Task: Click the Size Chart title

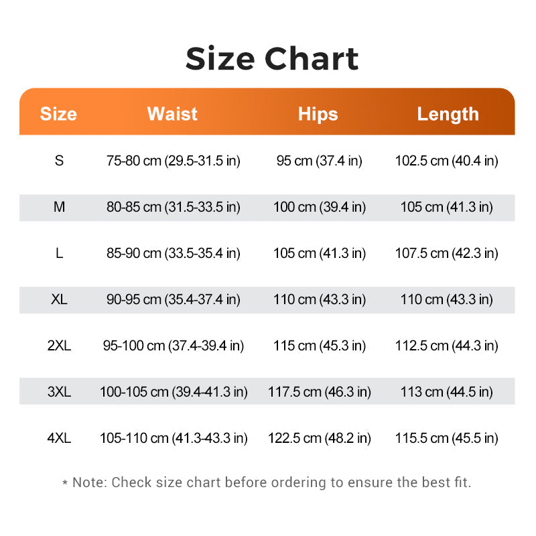Action: pyautogui.click(x=272, y=59)
